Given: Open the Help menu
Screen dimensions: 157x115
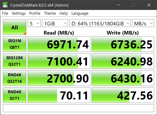Looking at the screenshot, I should (64, 13).
